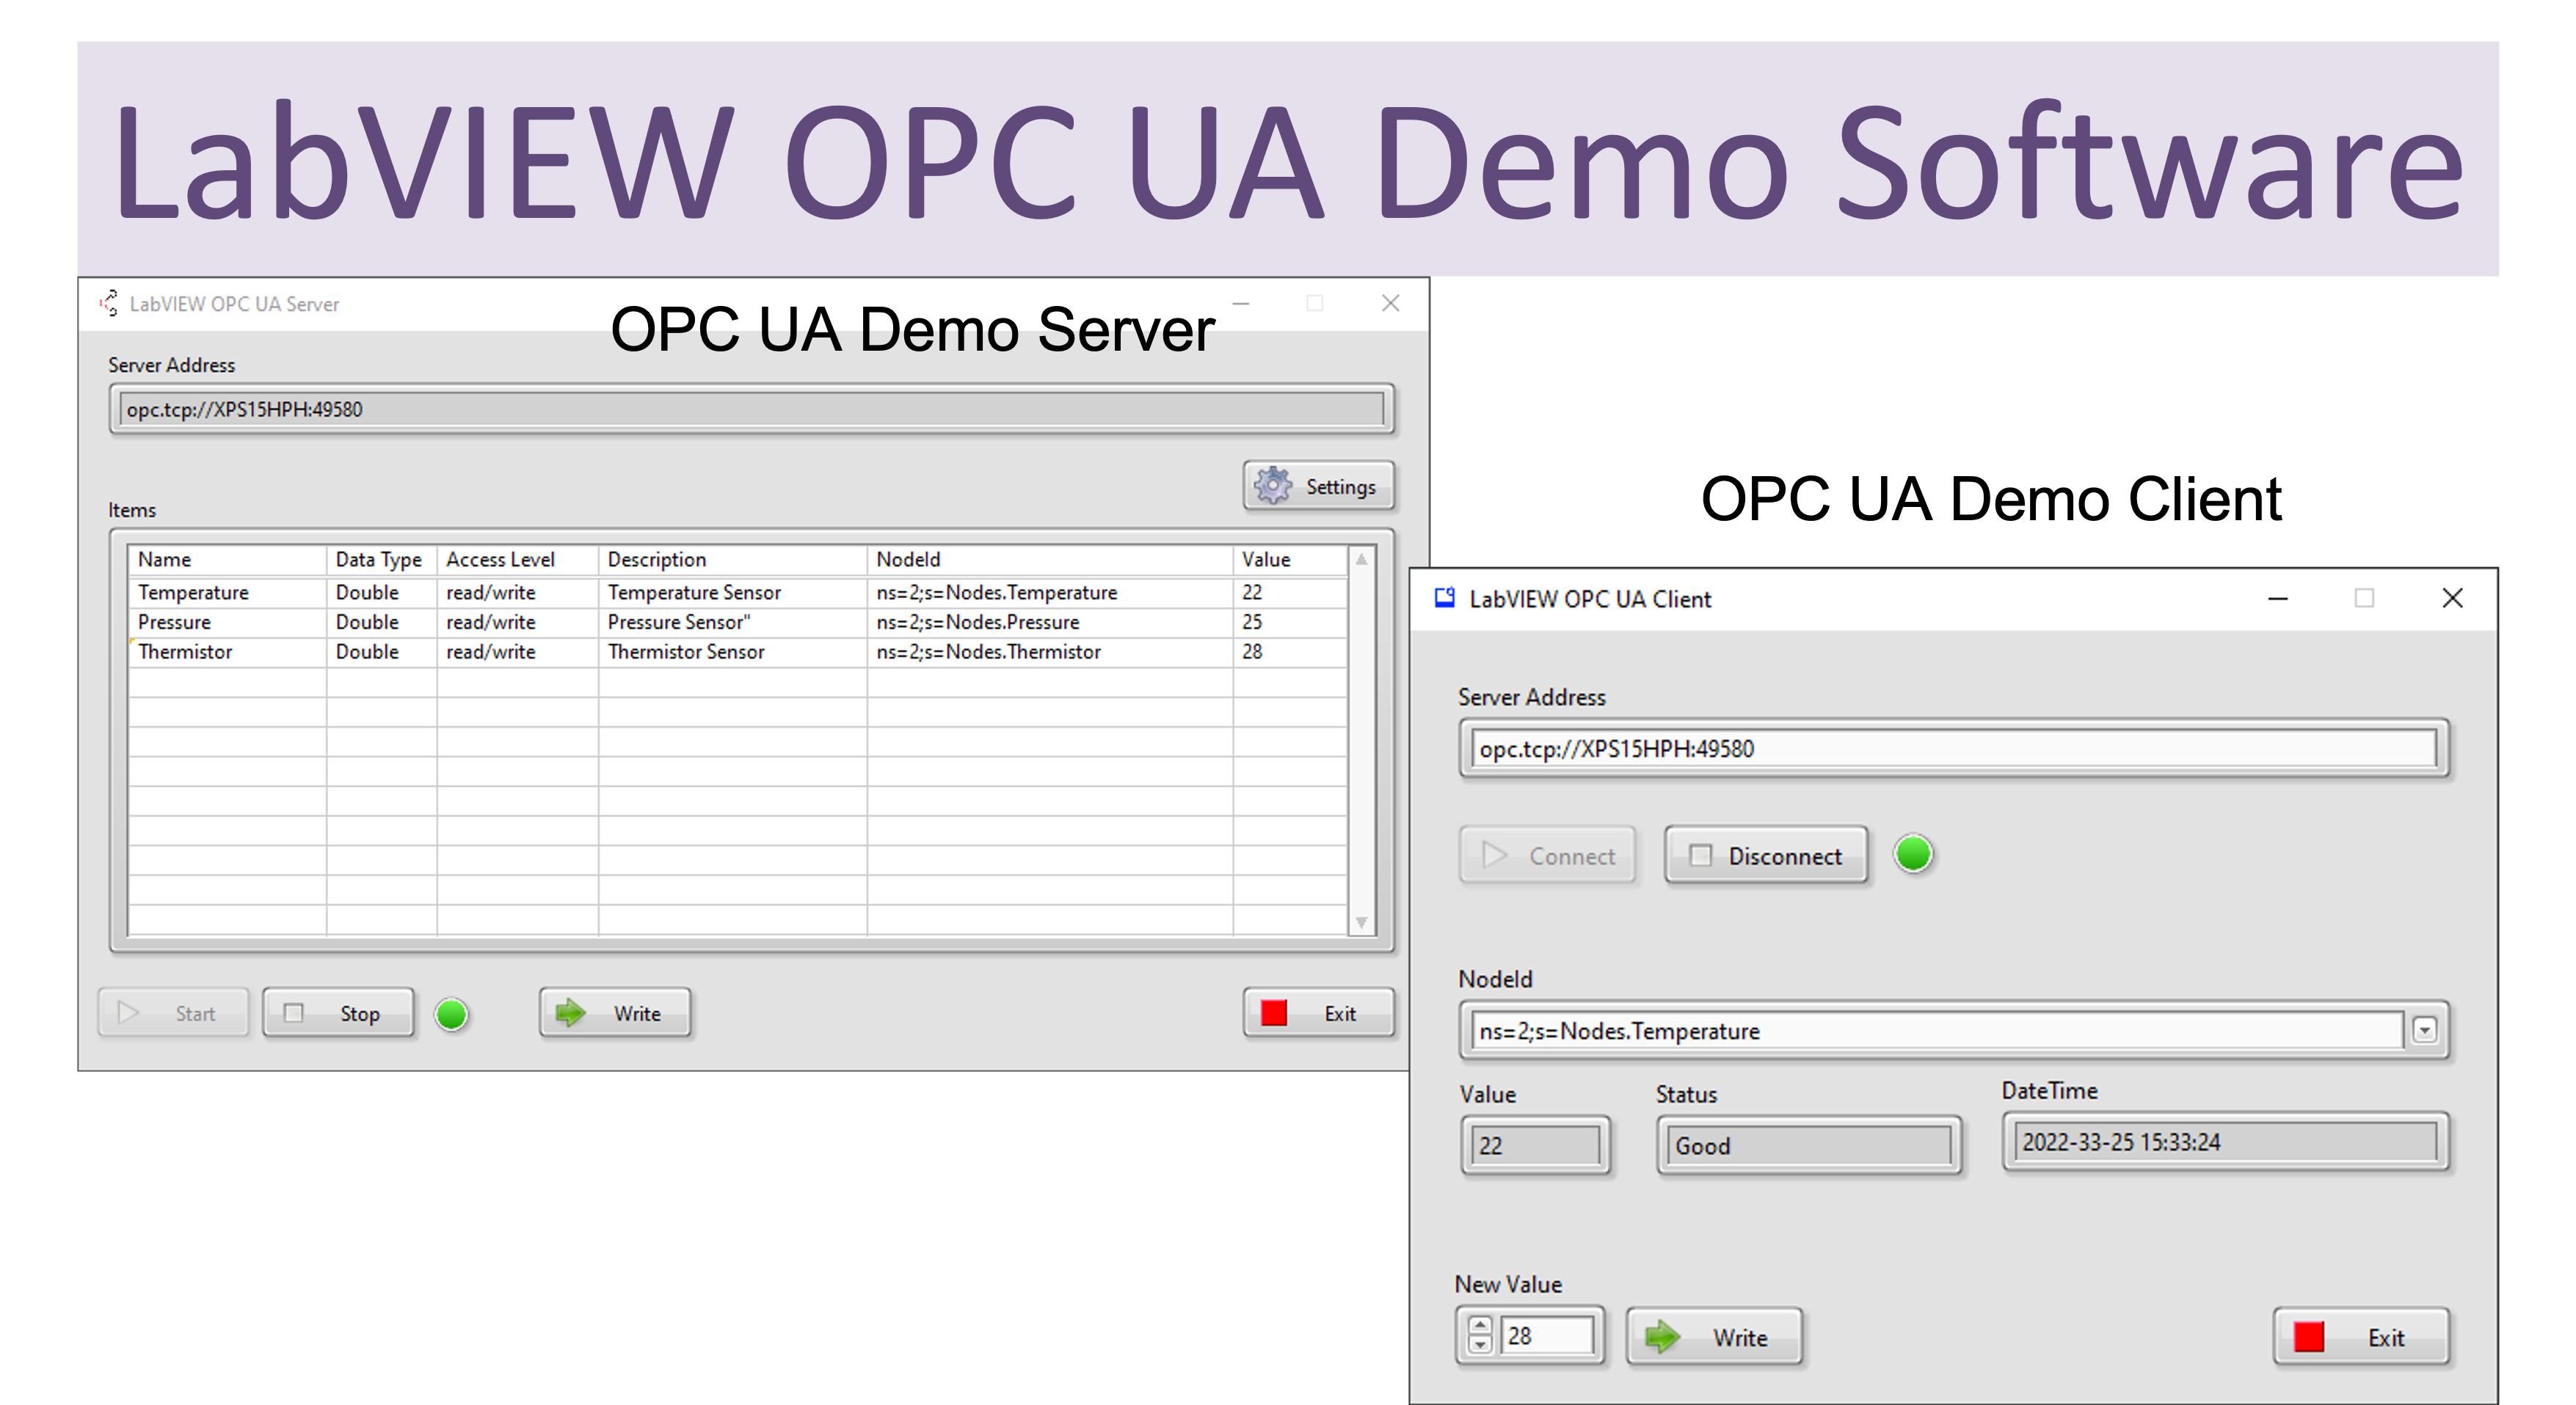Select the Thermistor row name cell

point(227,652)
